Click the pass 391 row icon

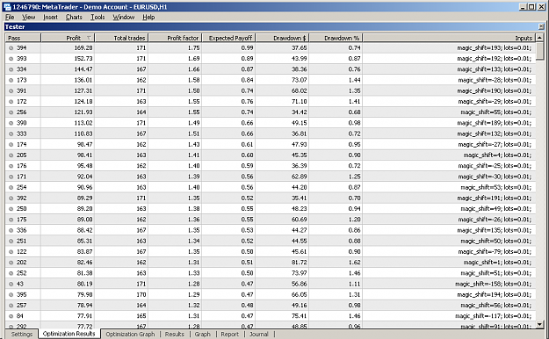pyautogui.click(x=11, y=91)
